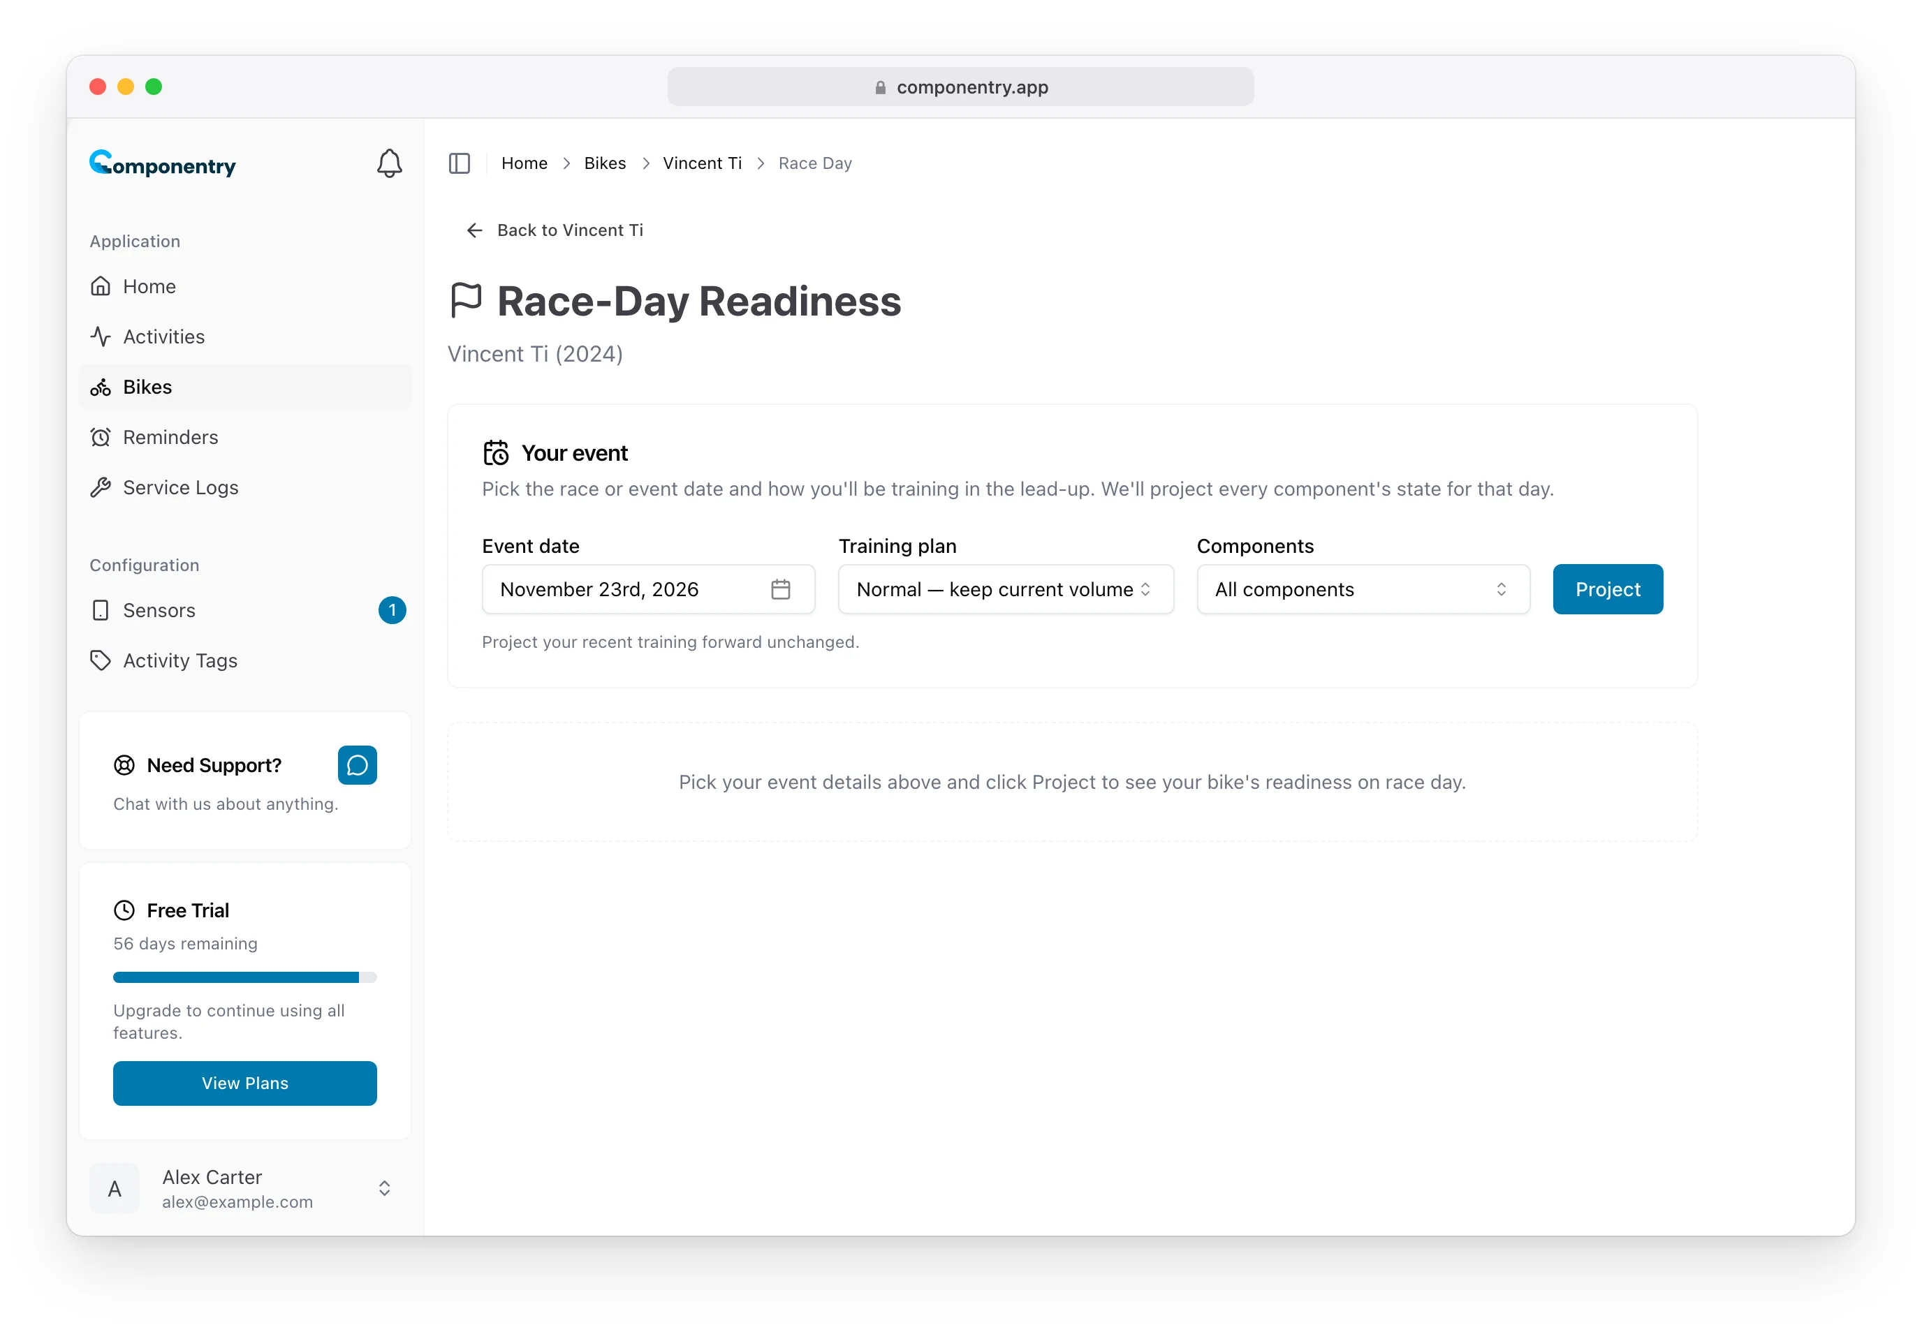Click 'Project your recent training forward unchanged.' text
The image size is (1922, 1325).
pos(670,642)
